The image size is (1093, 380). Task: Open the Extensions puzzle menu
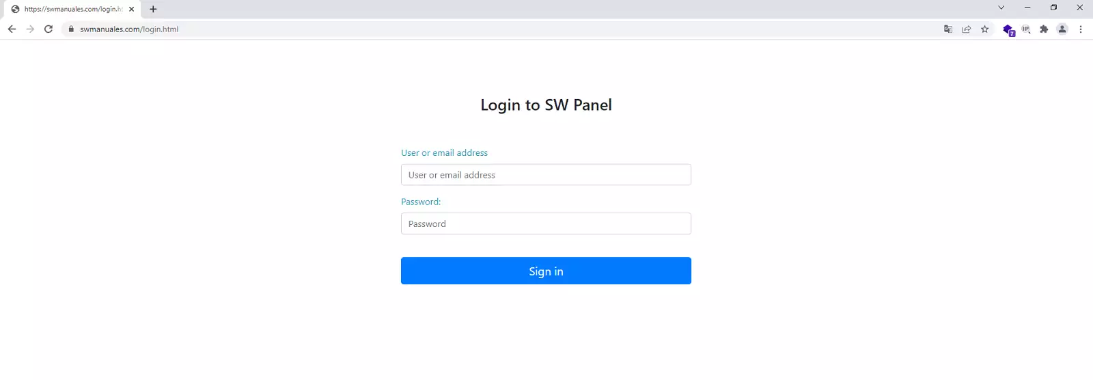coord(1044,29)
